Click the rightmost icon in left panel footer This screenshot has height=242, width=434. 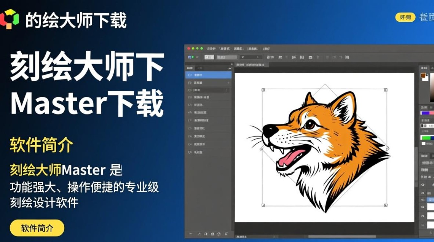click(x=226, y=234)
